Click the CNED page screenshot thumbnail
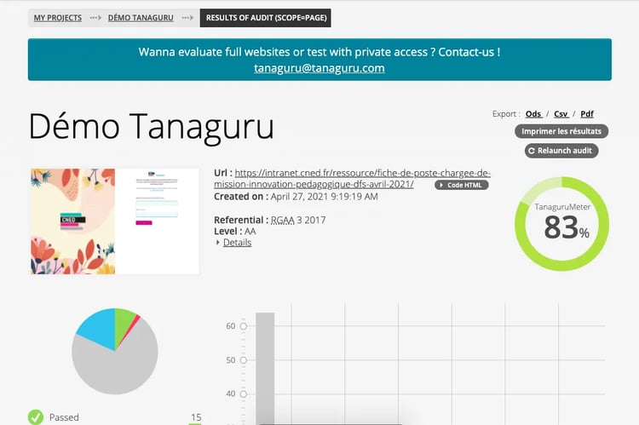The height and width of the screenshot is (425, 639). (114, 221)
